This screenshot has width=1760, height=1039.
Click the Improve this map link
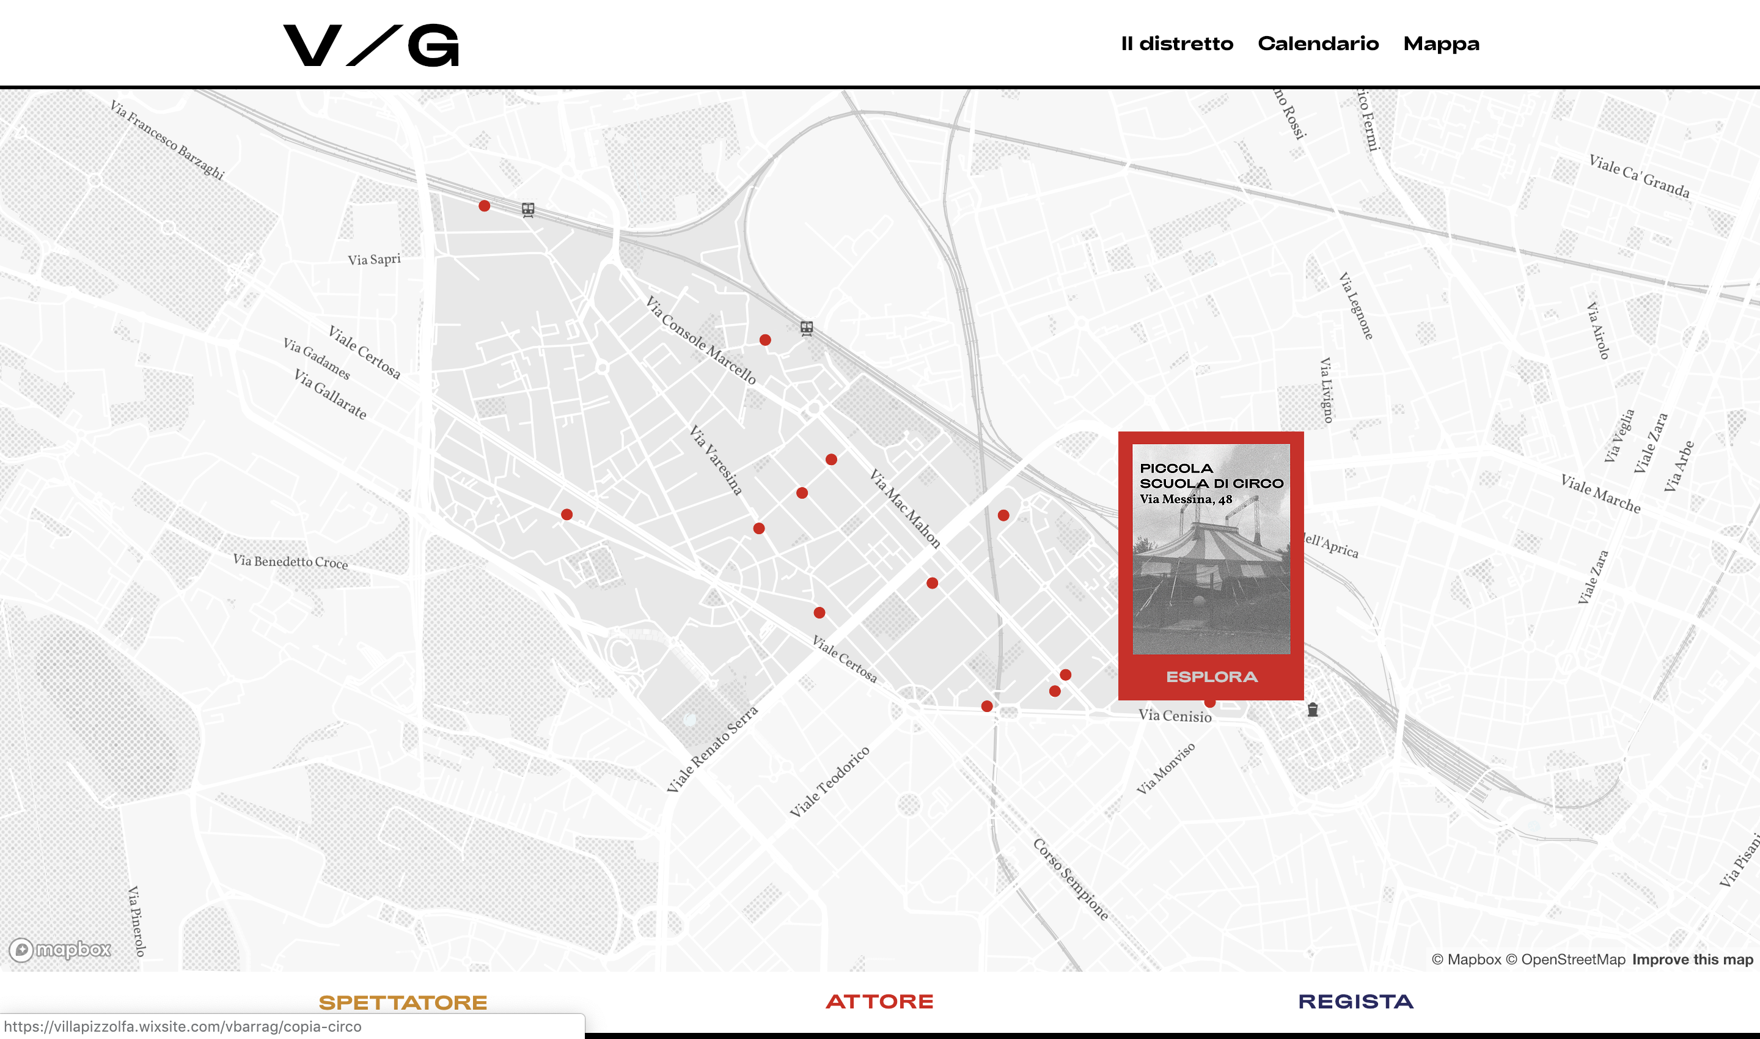point(1692,959)
